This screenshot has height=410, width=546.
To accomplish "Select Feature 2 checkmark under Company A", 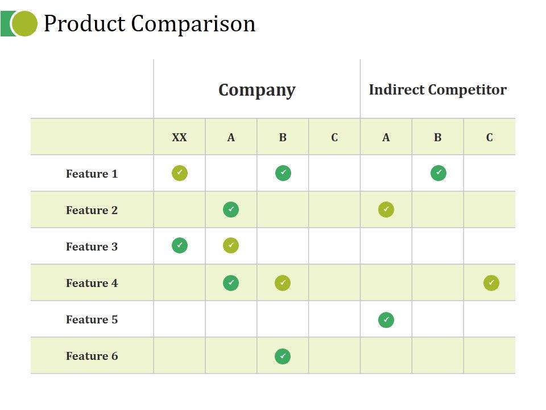I will pos(231,210).
